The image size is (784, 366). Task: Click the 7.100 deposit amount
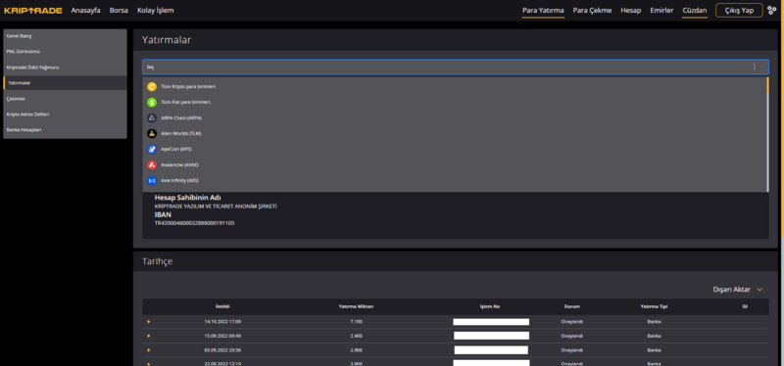(x=356, y=322)
